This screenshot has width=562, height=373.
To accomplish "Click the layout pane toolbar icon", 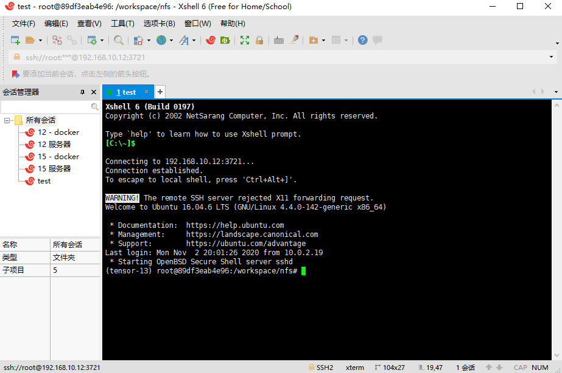I will (x=336, y=40).
